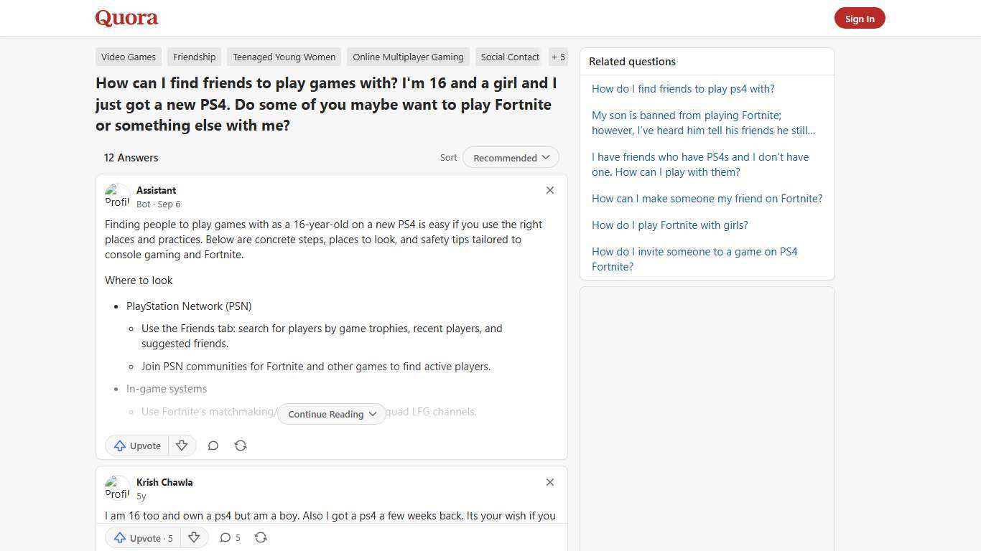This screenshot has width=981, height=551.
Task: Dismiss the Assistant answer with the X
Action: 550,190
